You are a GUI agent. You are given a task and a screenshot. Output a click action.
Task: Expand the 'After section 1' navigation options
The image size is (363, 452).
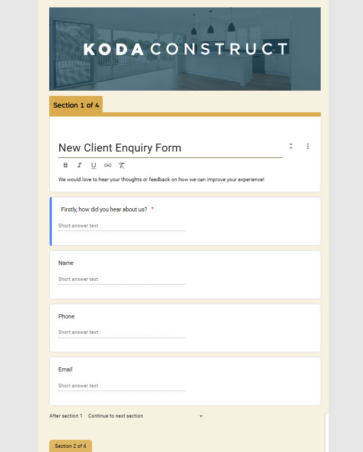(x=201, y=416)
